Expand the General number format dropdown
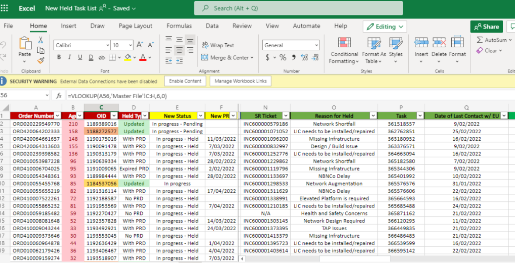The image size is (515, 263). pos(316,45)
